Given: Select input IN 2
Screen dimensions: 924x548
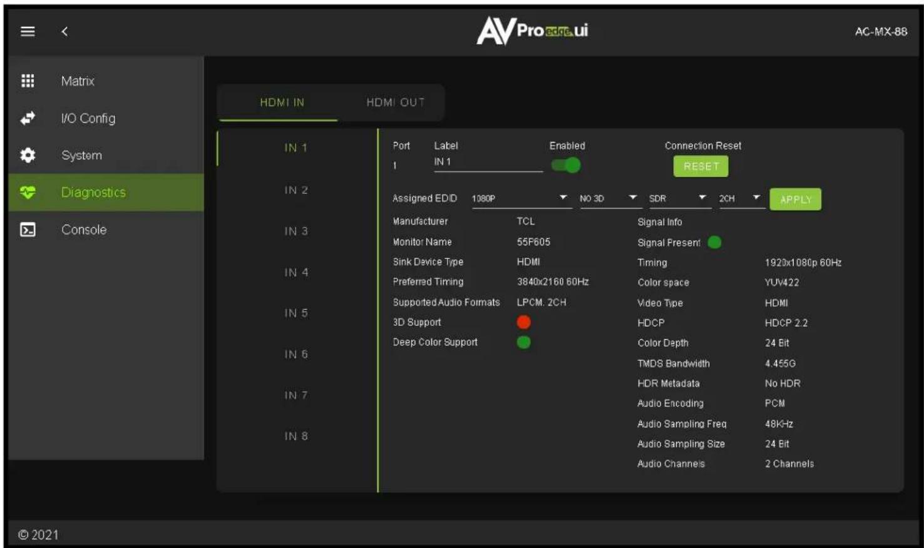Looking at the screenshot, I should tap(296, 190).
